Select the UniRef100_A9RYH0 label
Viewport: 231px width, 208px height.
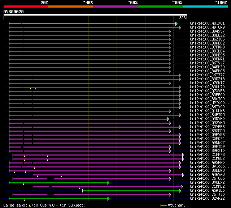[207, 119]
